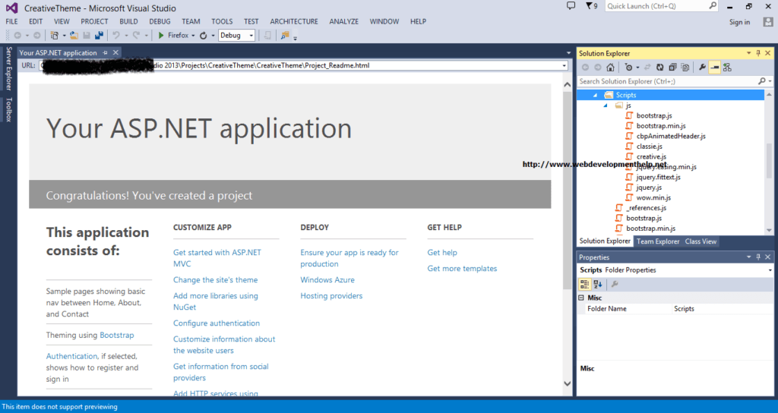
Task: Open the Get more templates link
Action: point(462,269)
